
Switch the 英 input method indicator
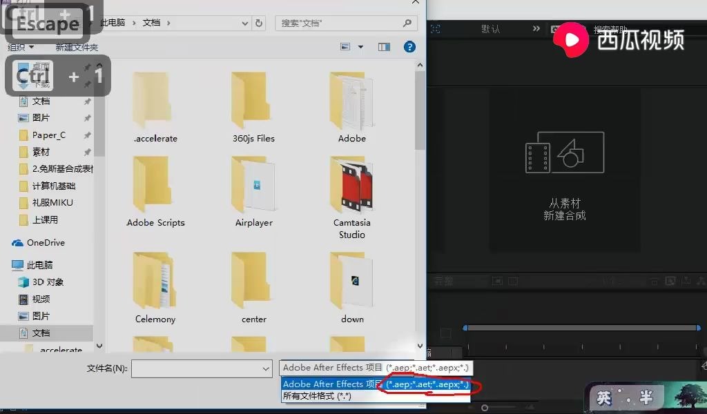[606, 398]
